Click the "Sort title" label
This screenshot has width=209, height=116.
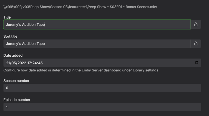click(x=10, y=36)
